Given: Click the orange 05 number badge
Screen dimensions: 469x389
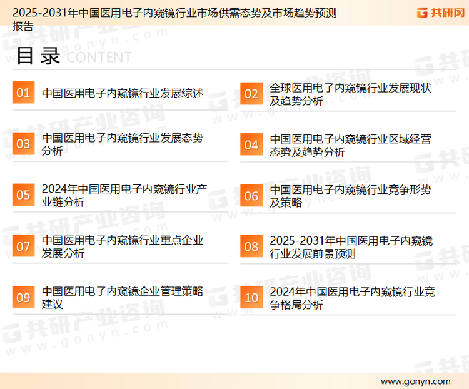Looking at the screenshot, I should coord(23,194).
